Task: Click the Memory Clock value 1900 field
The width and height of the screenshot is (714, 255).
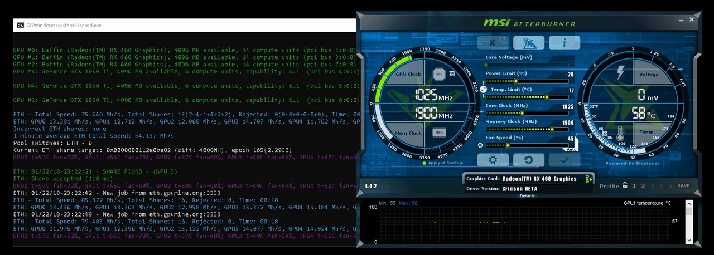Action: click(568, 122)
